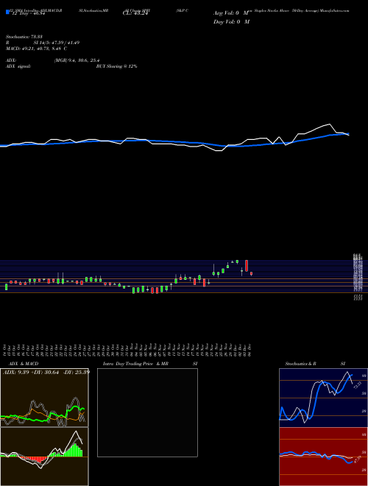The width and height of the screenshot is (368, 486).
Task: Click the 'Avg Vol: 0 M' label
Action: coord(231,13)
